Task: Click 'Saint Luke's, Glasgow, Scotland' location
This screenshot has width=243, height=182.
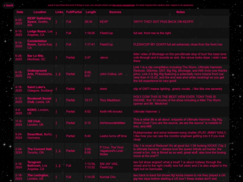Action: pos(40,89)
